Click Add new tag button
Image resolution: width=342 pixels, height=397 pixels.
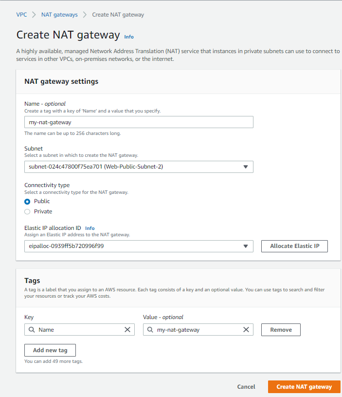(x=50, y=350)
